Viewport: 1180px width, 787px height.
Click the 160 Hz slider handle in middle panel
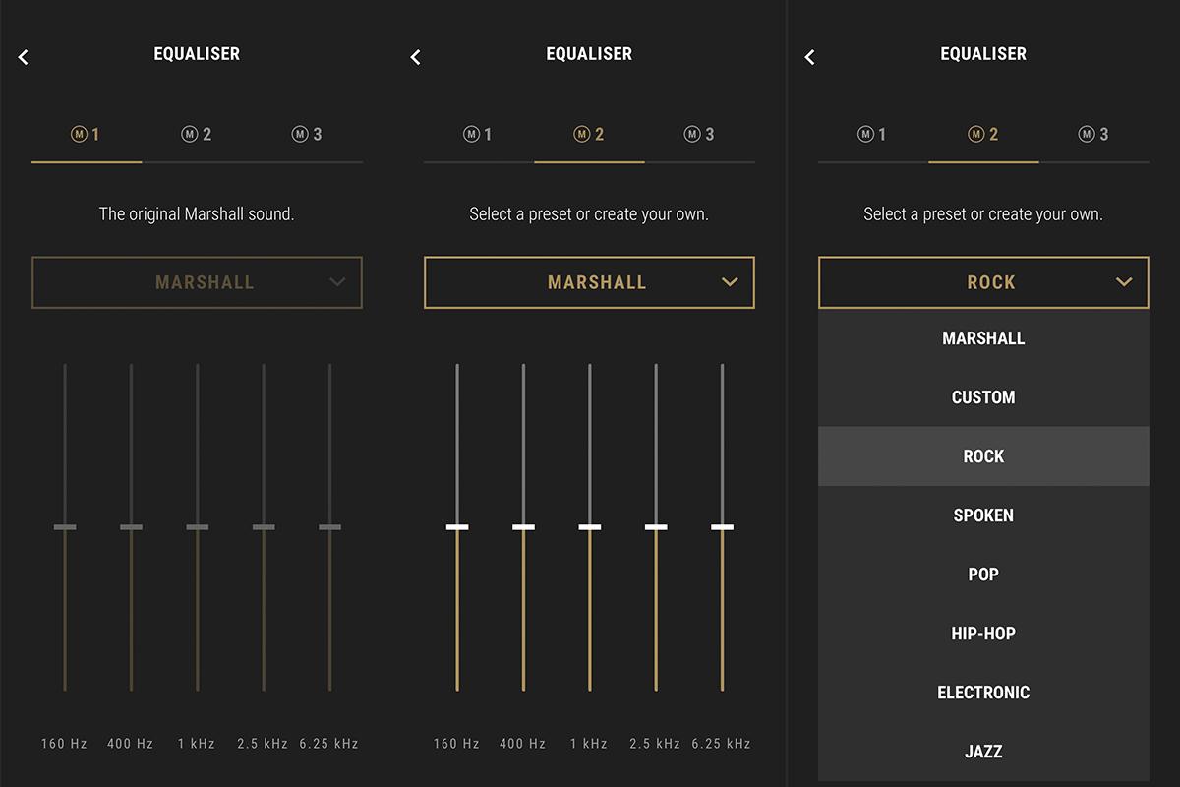tap(457, 527)
